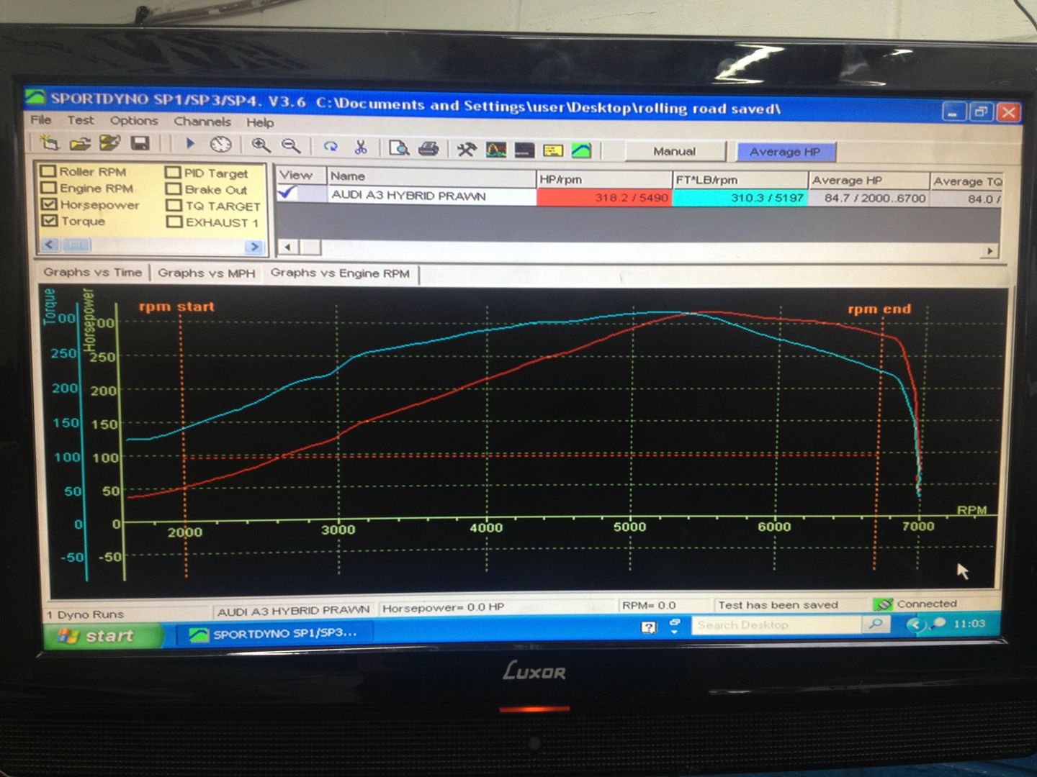
Task: Click the Zoom out magnifier icon
Action: pyautogui.click(x=291, y=146)
